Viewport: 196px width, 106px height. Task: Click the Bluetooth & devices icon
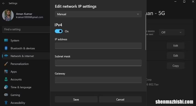tap(6, 48)
